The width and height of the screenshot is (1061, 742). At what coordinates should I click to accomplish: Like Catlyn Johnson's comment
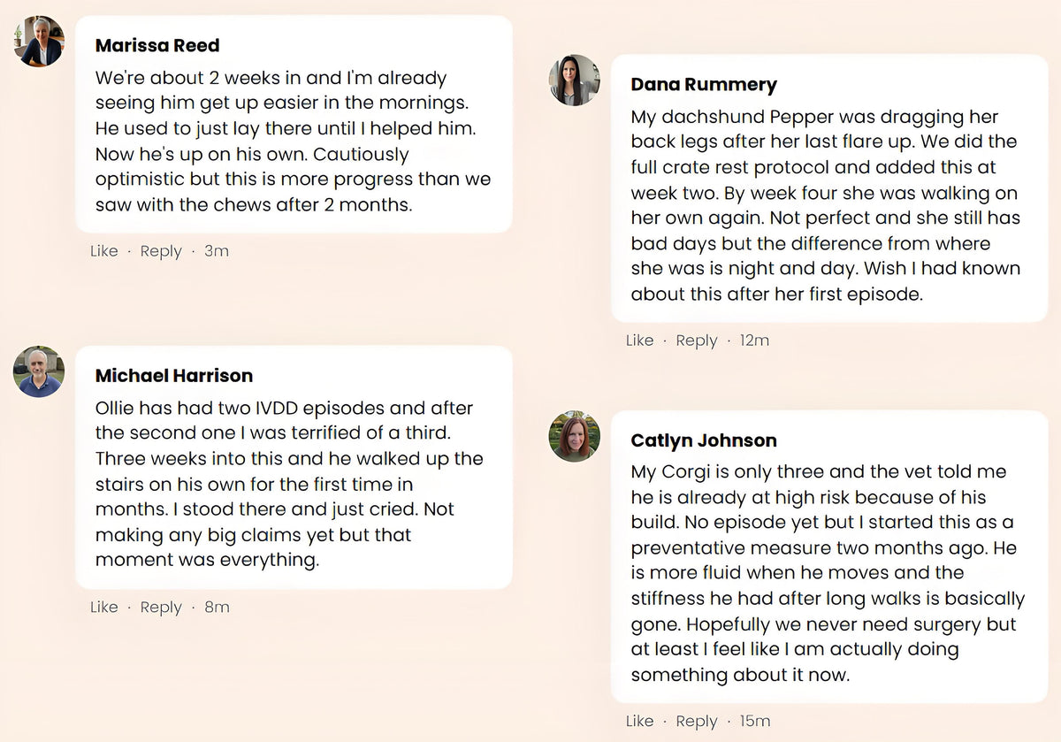pos(640,722)
